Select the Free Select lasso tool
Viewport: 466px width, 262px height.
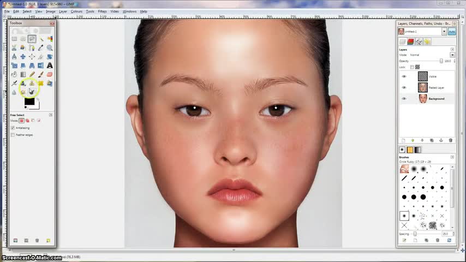point(32,39)
